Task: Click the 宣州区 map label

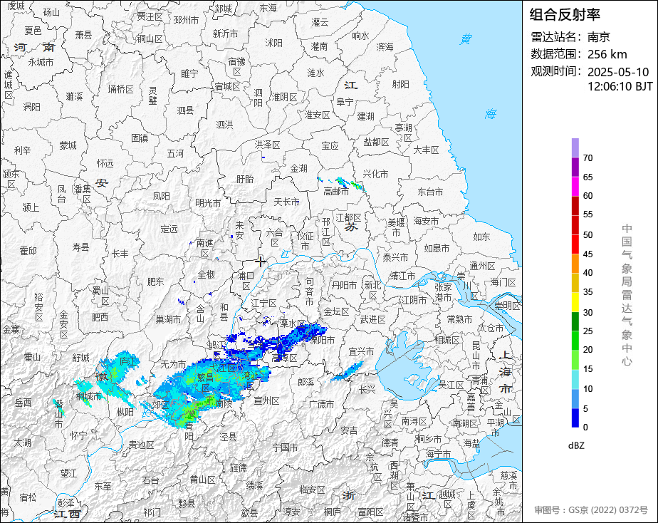Action: (266, 401)
